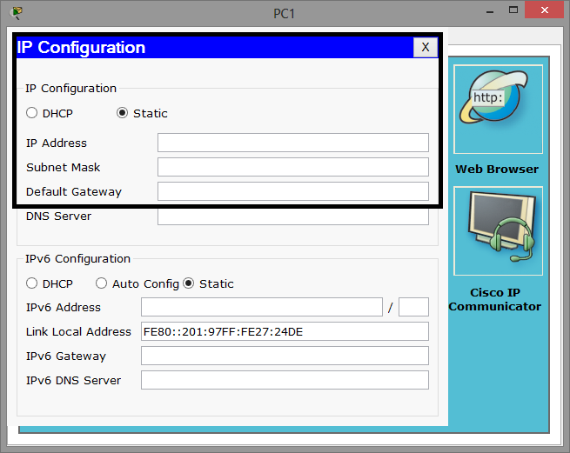The height and width of the screenshot is (453, 570).
Task: Click the IPv6 Address input field
Action: click(262, 307)
